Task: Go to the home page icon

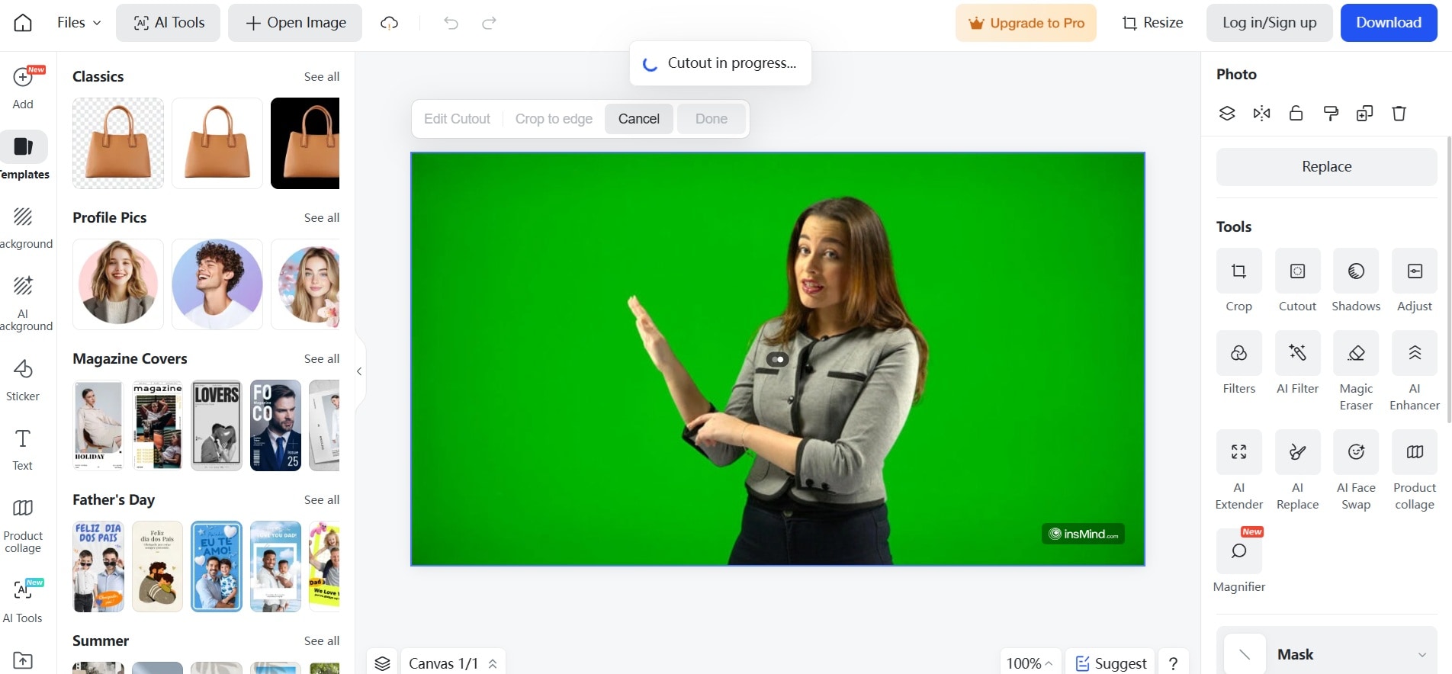Action: pos(23,23)
